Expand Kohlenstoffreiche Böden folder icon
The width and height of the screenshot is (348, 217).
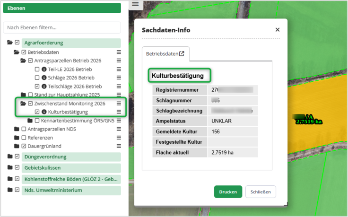[10, 179]
